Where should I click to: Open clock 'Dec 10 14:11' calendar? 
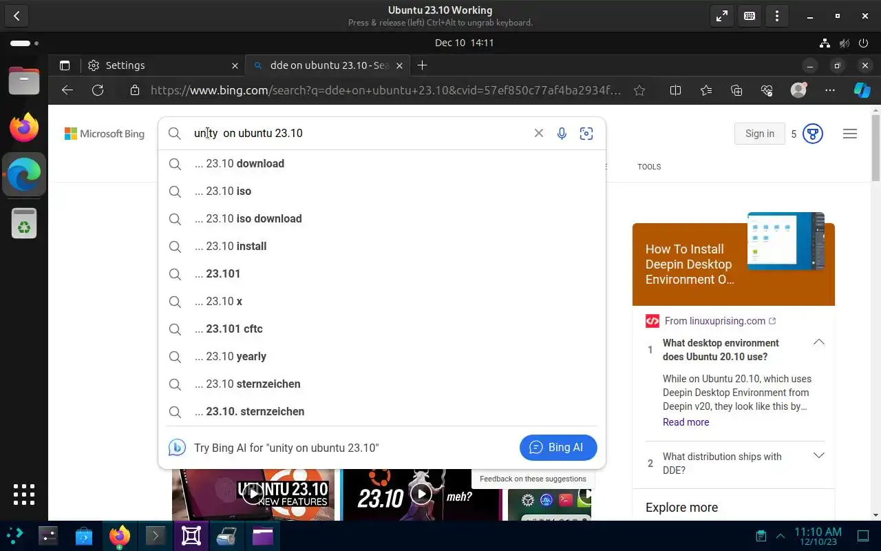click(x=465, y=43)
